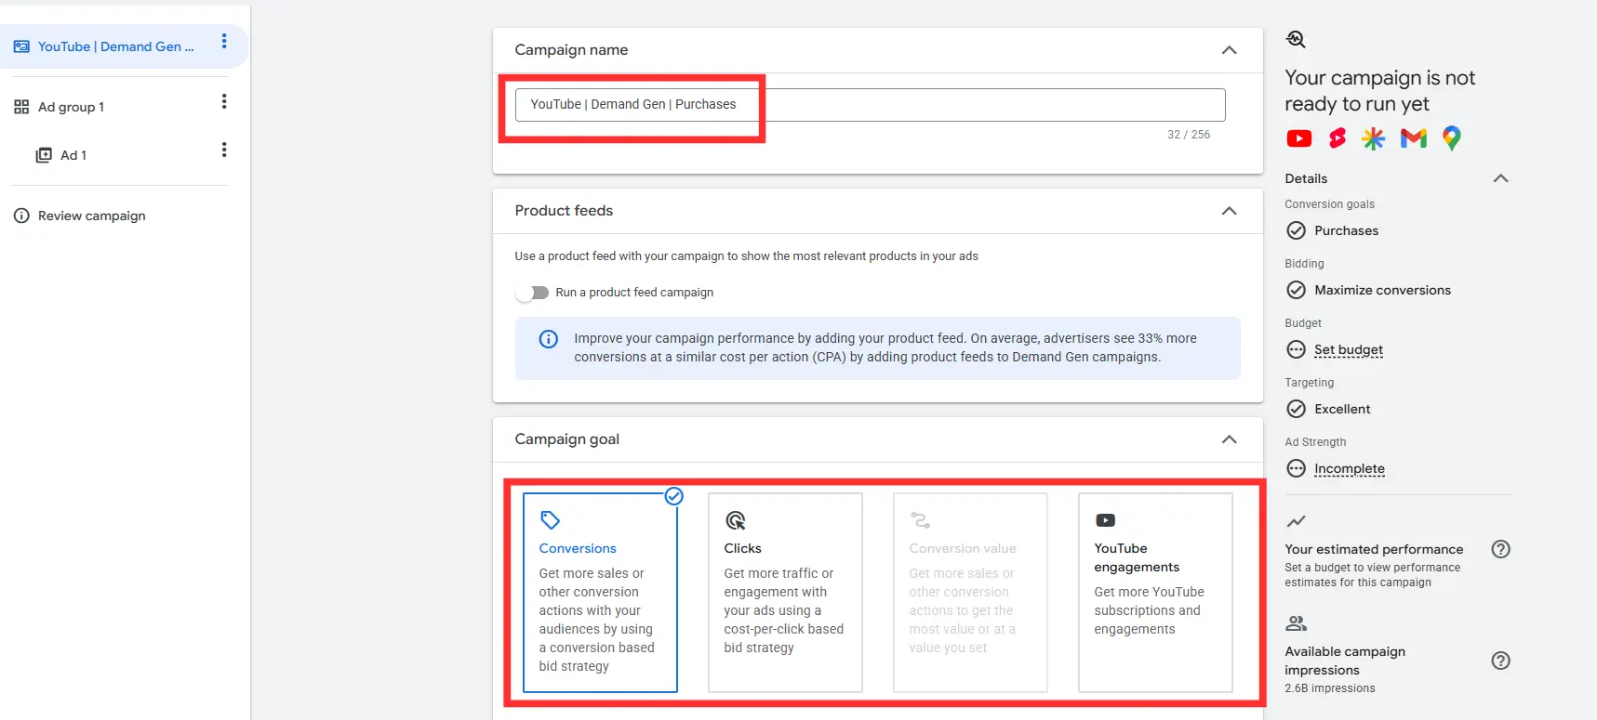
Task: Click the Incomplete ad strength link
Action: (x=1350, y=468)
